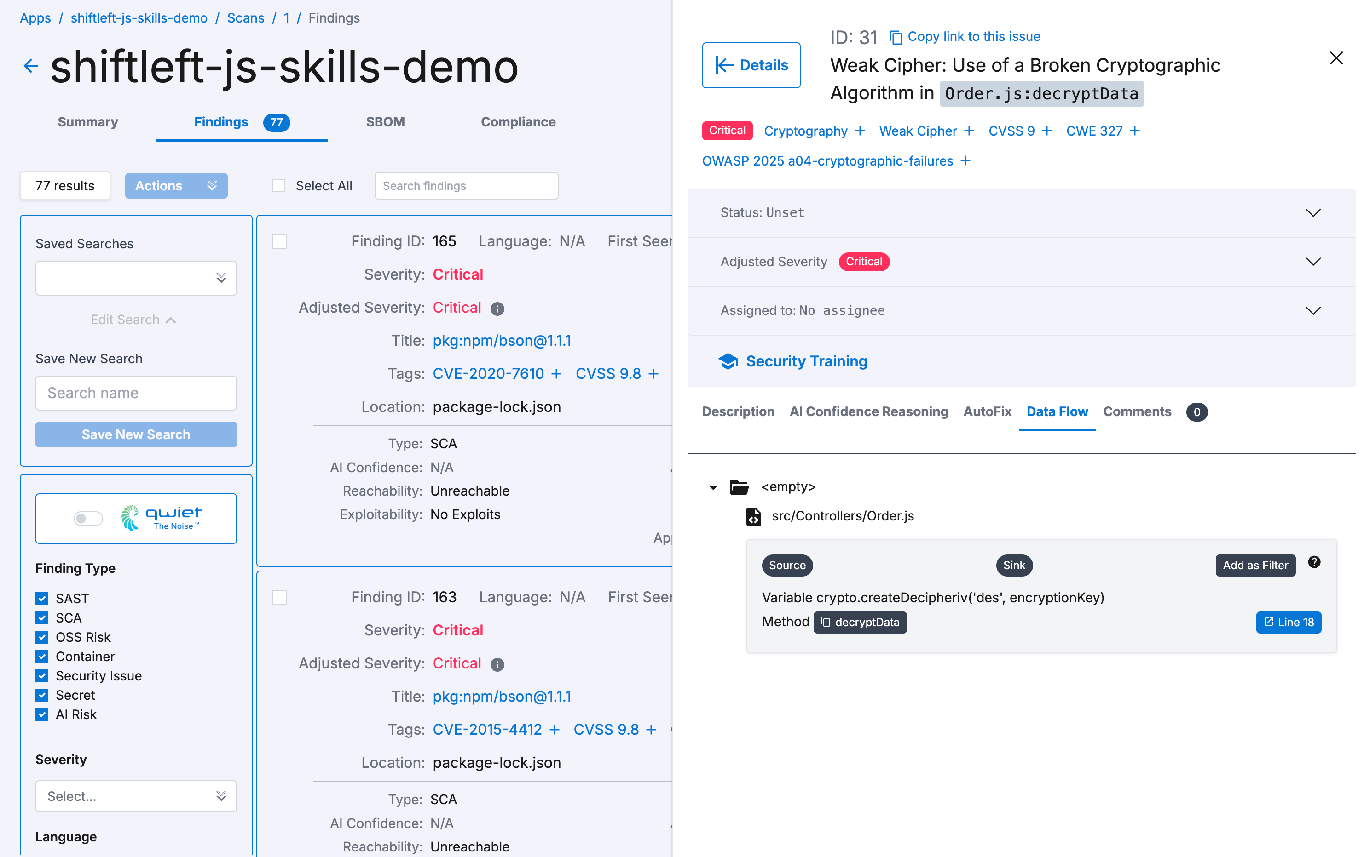This screenshot has height=857, width=1364.
Task: Open the Scans breadcrumb link
Action: pyautogui.click(x=246, y=18)
